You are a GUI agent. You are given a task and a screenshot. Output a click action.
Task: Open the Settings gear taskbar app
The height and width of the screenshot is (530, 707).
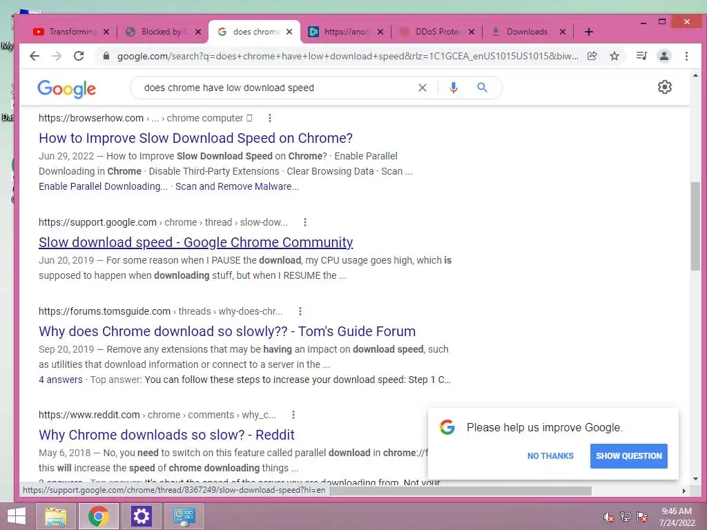pos(141,516)
